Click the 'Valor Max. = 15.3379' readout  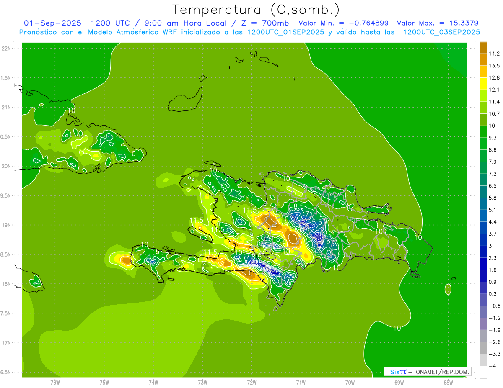coord(438,23)
